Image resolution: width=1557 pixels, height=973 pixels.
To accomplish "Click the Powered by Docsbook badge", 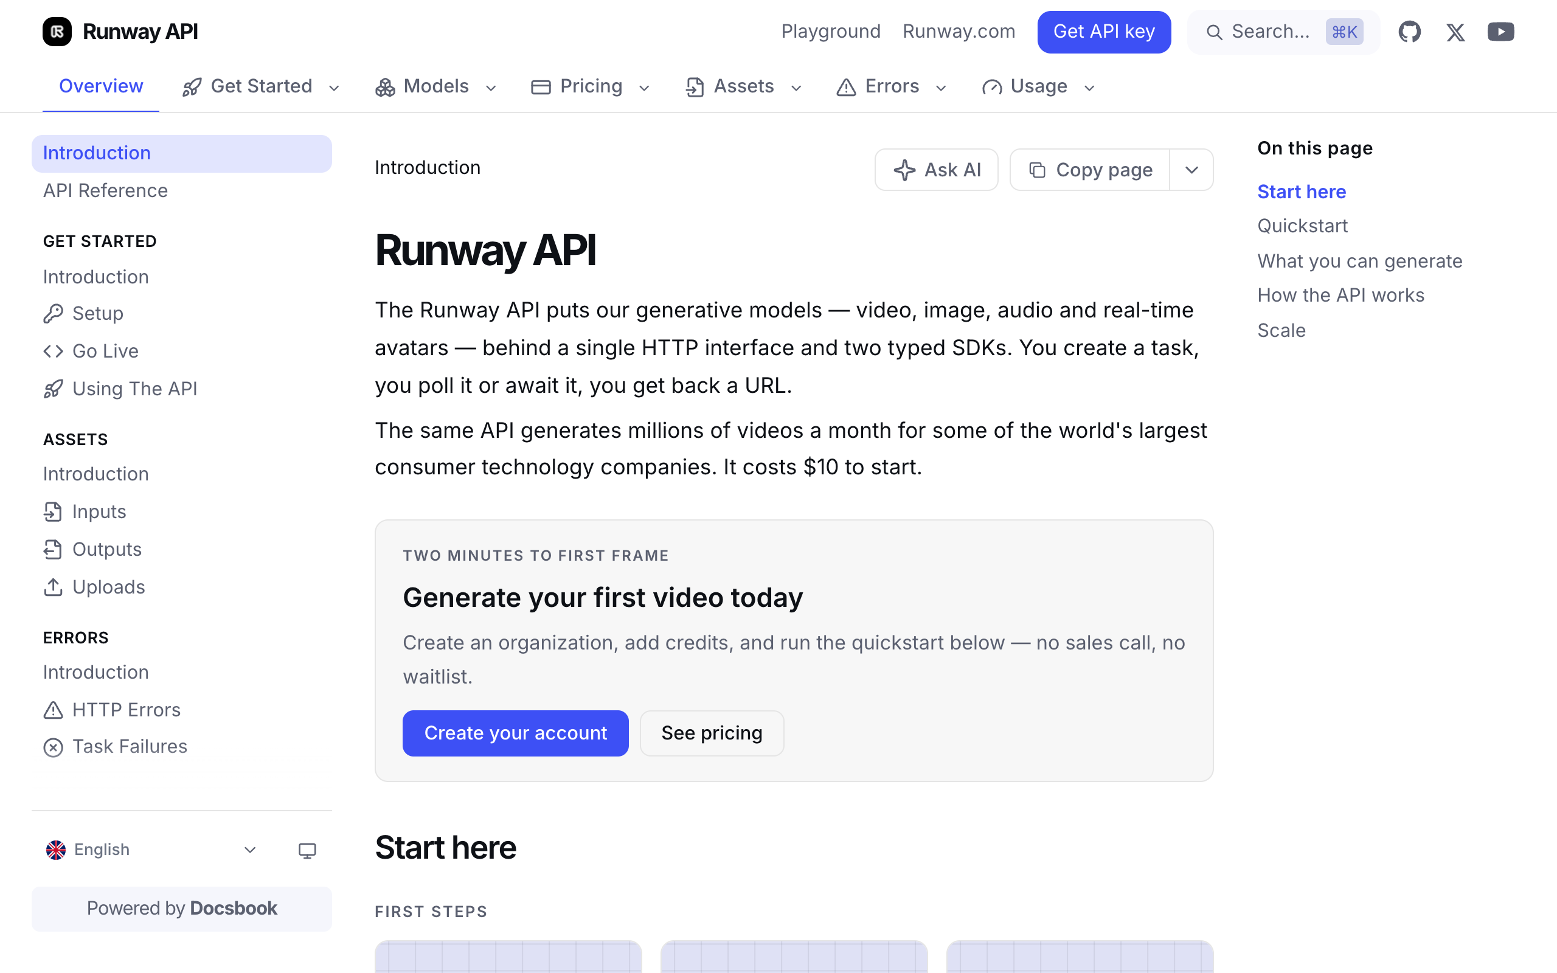I will pyautogui.click(x=182, y=909).
